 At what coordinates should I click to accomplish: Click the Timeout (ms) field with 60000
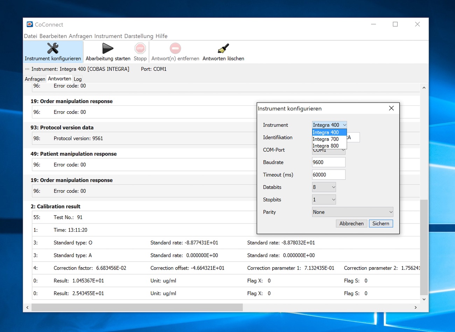(329, 175)
